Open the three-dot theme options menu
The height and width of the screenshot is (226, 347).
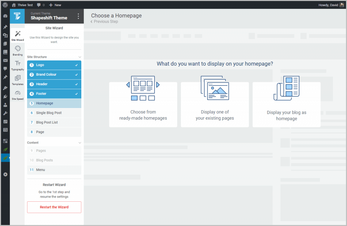(78, 16)
